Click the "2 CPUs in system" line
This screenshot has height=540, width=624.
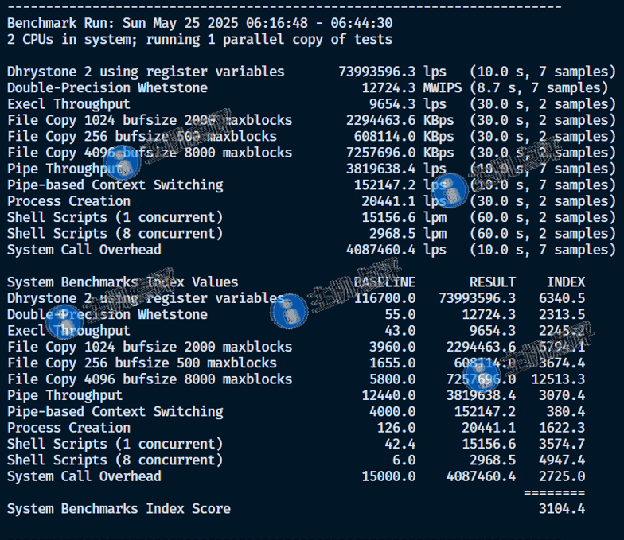click(x=200, y=39)
